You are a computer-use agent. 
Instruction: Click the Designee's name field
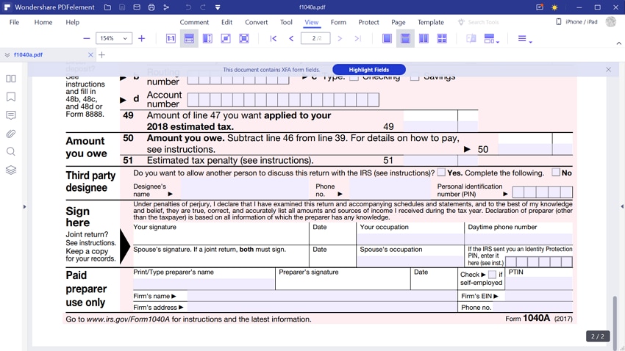(x=245, y=190)
